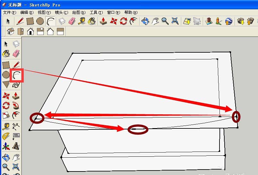Viewport: 258px width, 175px height.
Task: Select the Orbit tool in Getting Started toolbar
Action: 145,21
